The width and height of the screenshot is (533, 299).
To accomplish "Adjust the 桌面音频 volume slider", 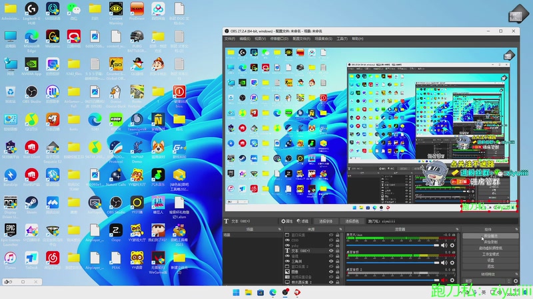I will pyautogui.click(x=392, y=262).
